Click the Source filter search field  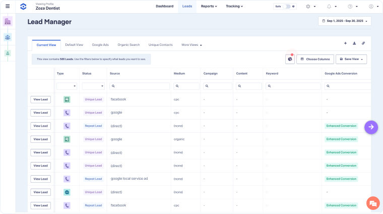coord(140,86)
